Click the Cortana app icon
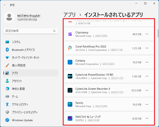The height and width of the screenshot is (127, 159). tap(70, 62)
